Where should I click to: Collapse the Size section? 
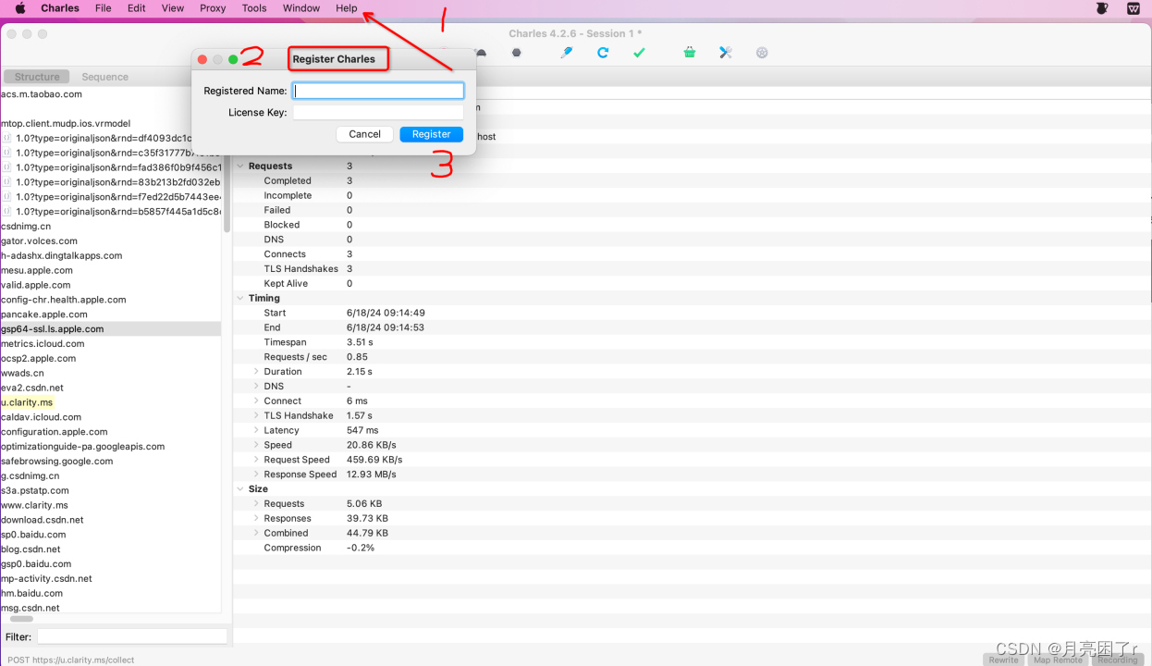pos(241,489)
